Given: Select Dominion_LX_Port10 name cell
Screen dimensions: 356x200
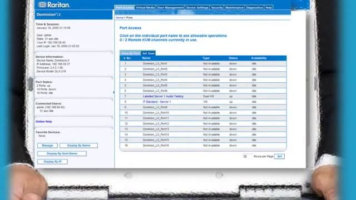Looking at the screenshot, I should pos(156,113).
